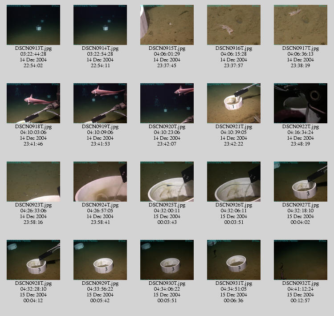Select the DSCN0915T.jpg seafloor image
Viewport: 334px width, 316px height.
[x=167, y=25]
